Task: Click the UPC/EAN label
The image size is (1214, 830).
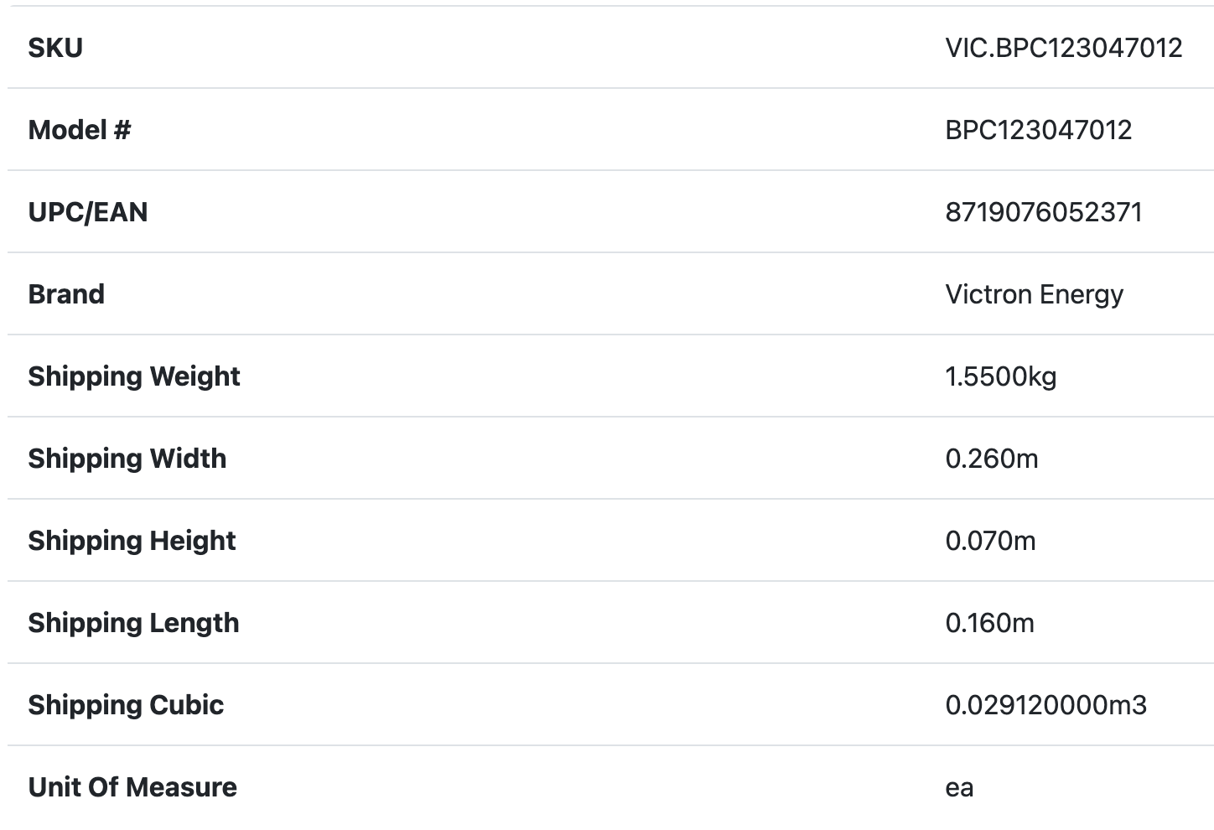Action: (x=88, y=212)
